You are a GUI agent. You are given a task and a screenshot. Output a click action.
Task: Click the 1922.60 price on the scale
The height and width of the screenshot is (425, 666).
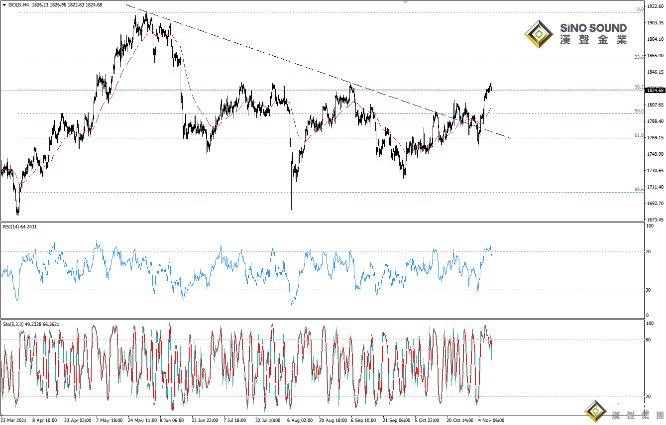(655, 6)
